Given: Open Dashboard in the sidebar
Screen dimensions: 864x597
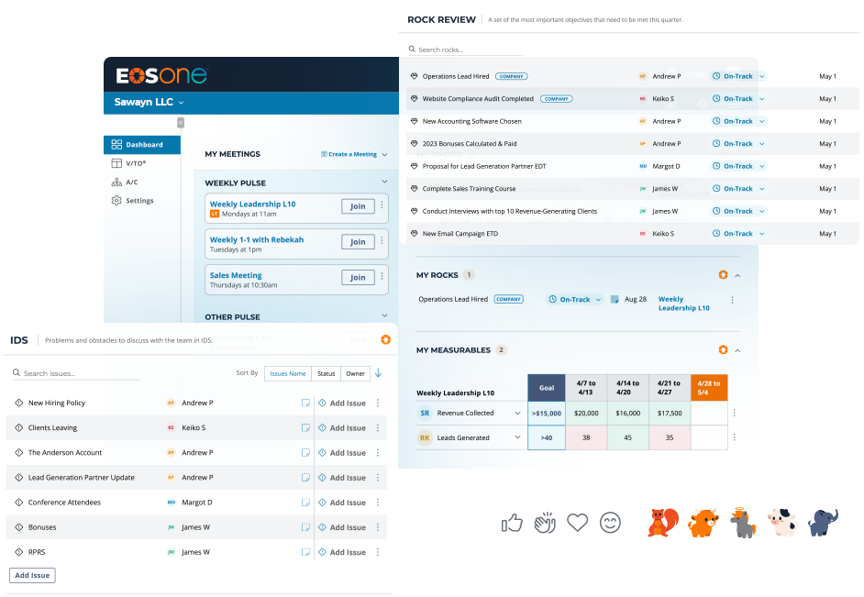Looking at the screenshot, I should [144, 145].
